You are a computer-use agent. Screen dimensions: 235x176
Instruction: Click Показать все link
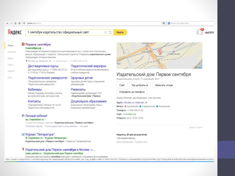tap(141, 142)
